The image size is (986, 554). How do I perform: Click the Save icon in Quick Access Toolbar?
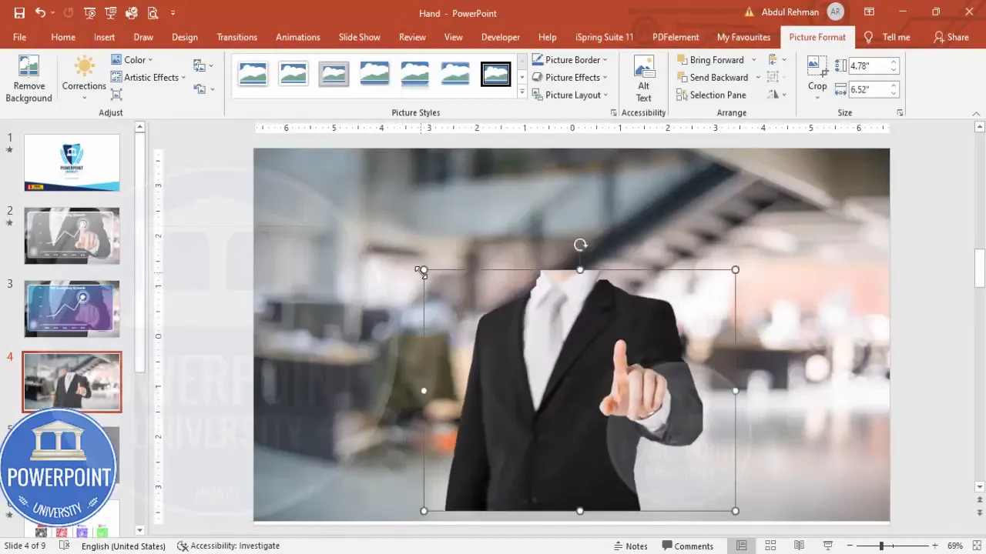(x=19, y=13)
